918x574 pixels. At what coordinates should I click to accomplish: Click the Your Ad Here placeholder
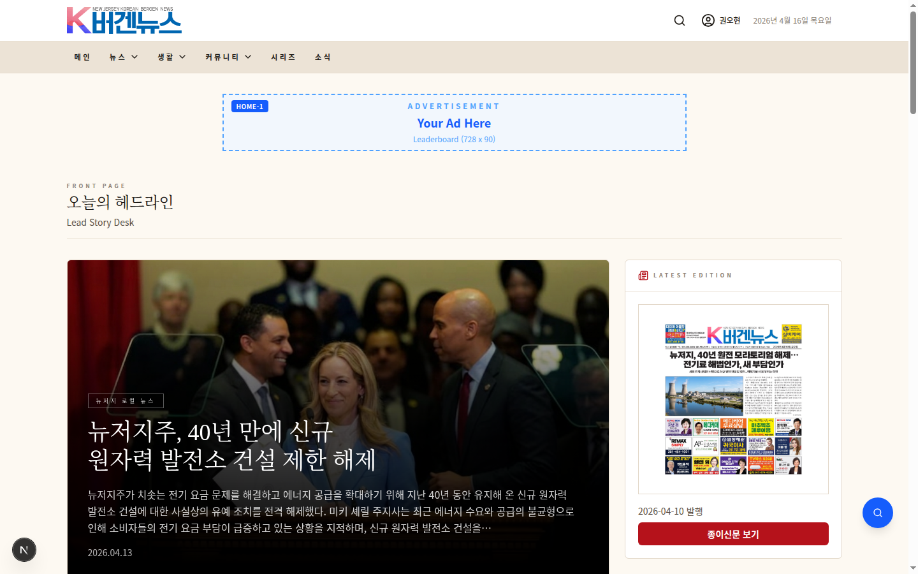click(x=454, y=123)
